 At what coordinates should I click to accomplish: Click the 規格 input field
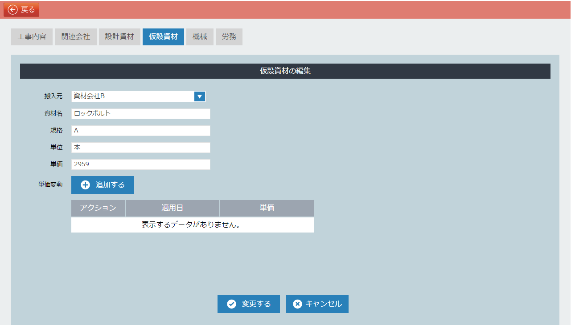pyautogui.click(x=141, y=131)
